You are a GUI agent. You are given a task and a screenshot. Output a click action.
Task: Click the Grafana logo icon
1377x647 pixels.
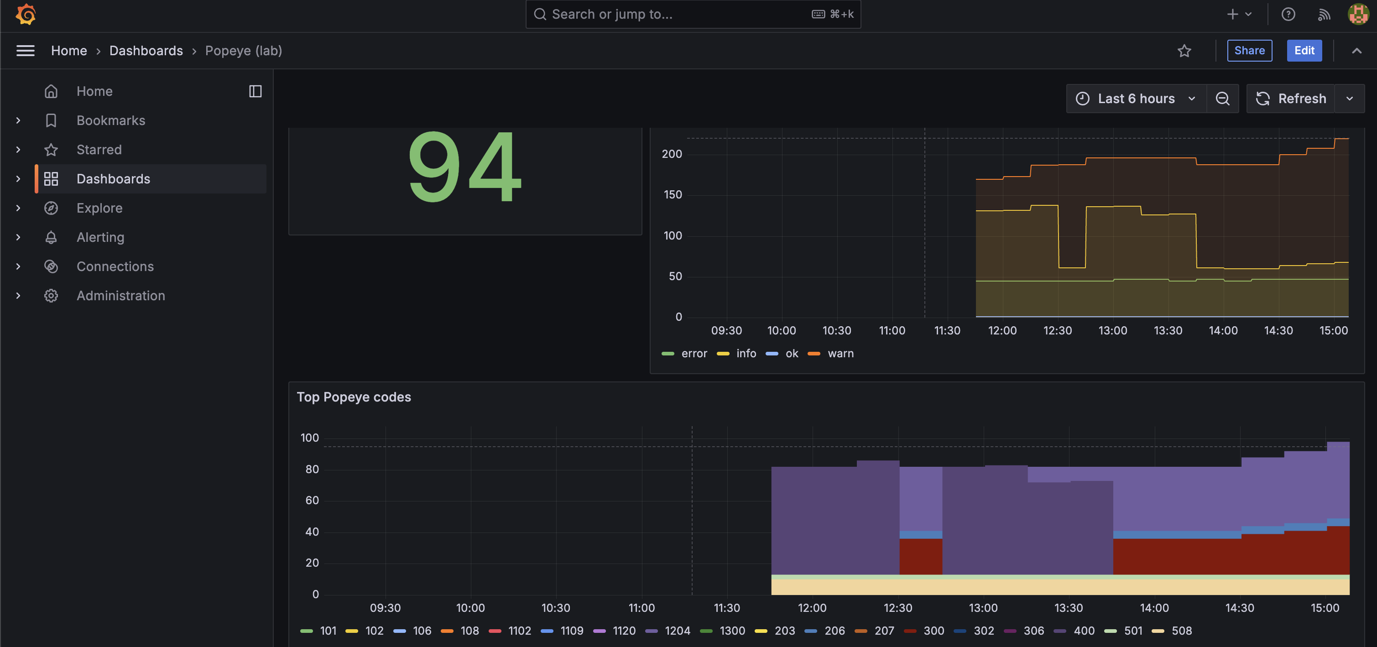[x=25, y=15]
